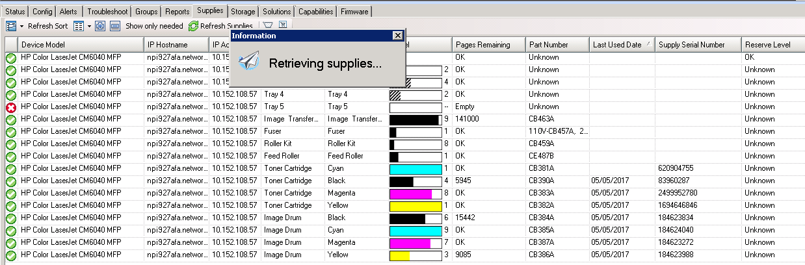The image size is (805, 265).
Task: Click the Yellow Image Drum level bar
Action: [x=415, y=255]
